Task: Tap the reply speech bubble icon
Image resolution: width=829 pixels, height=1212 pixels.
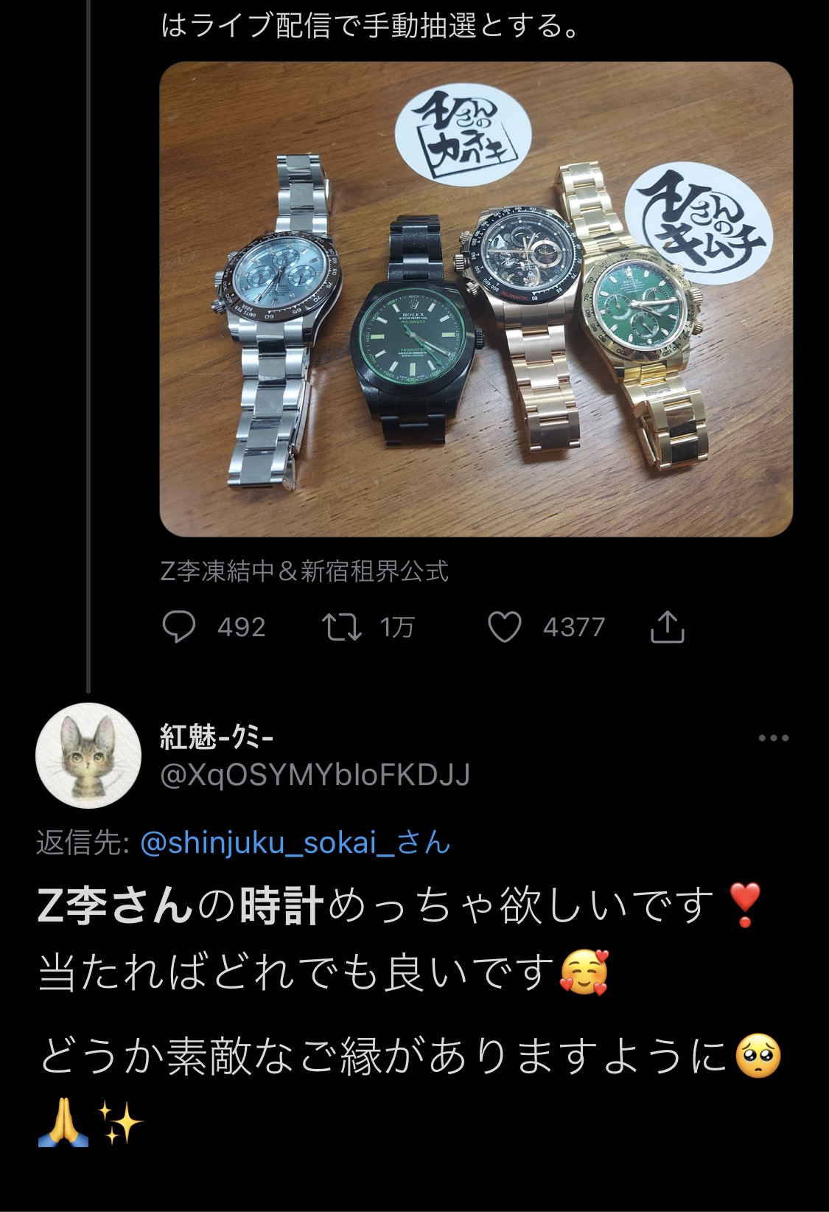Action: point(178,627)
